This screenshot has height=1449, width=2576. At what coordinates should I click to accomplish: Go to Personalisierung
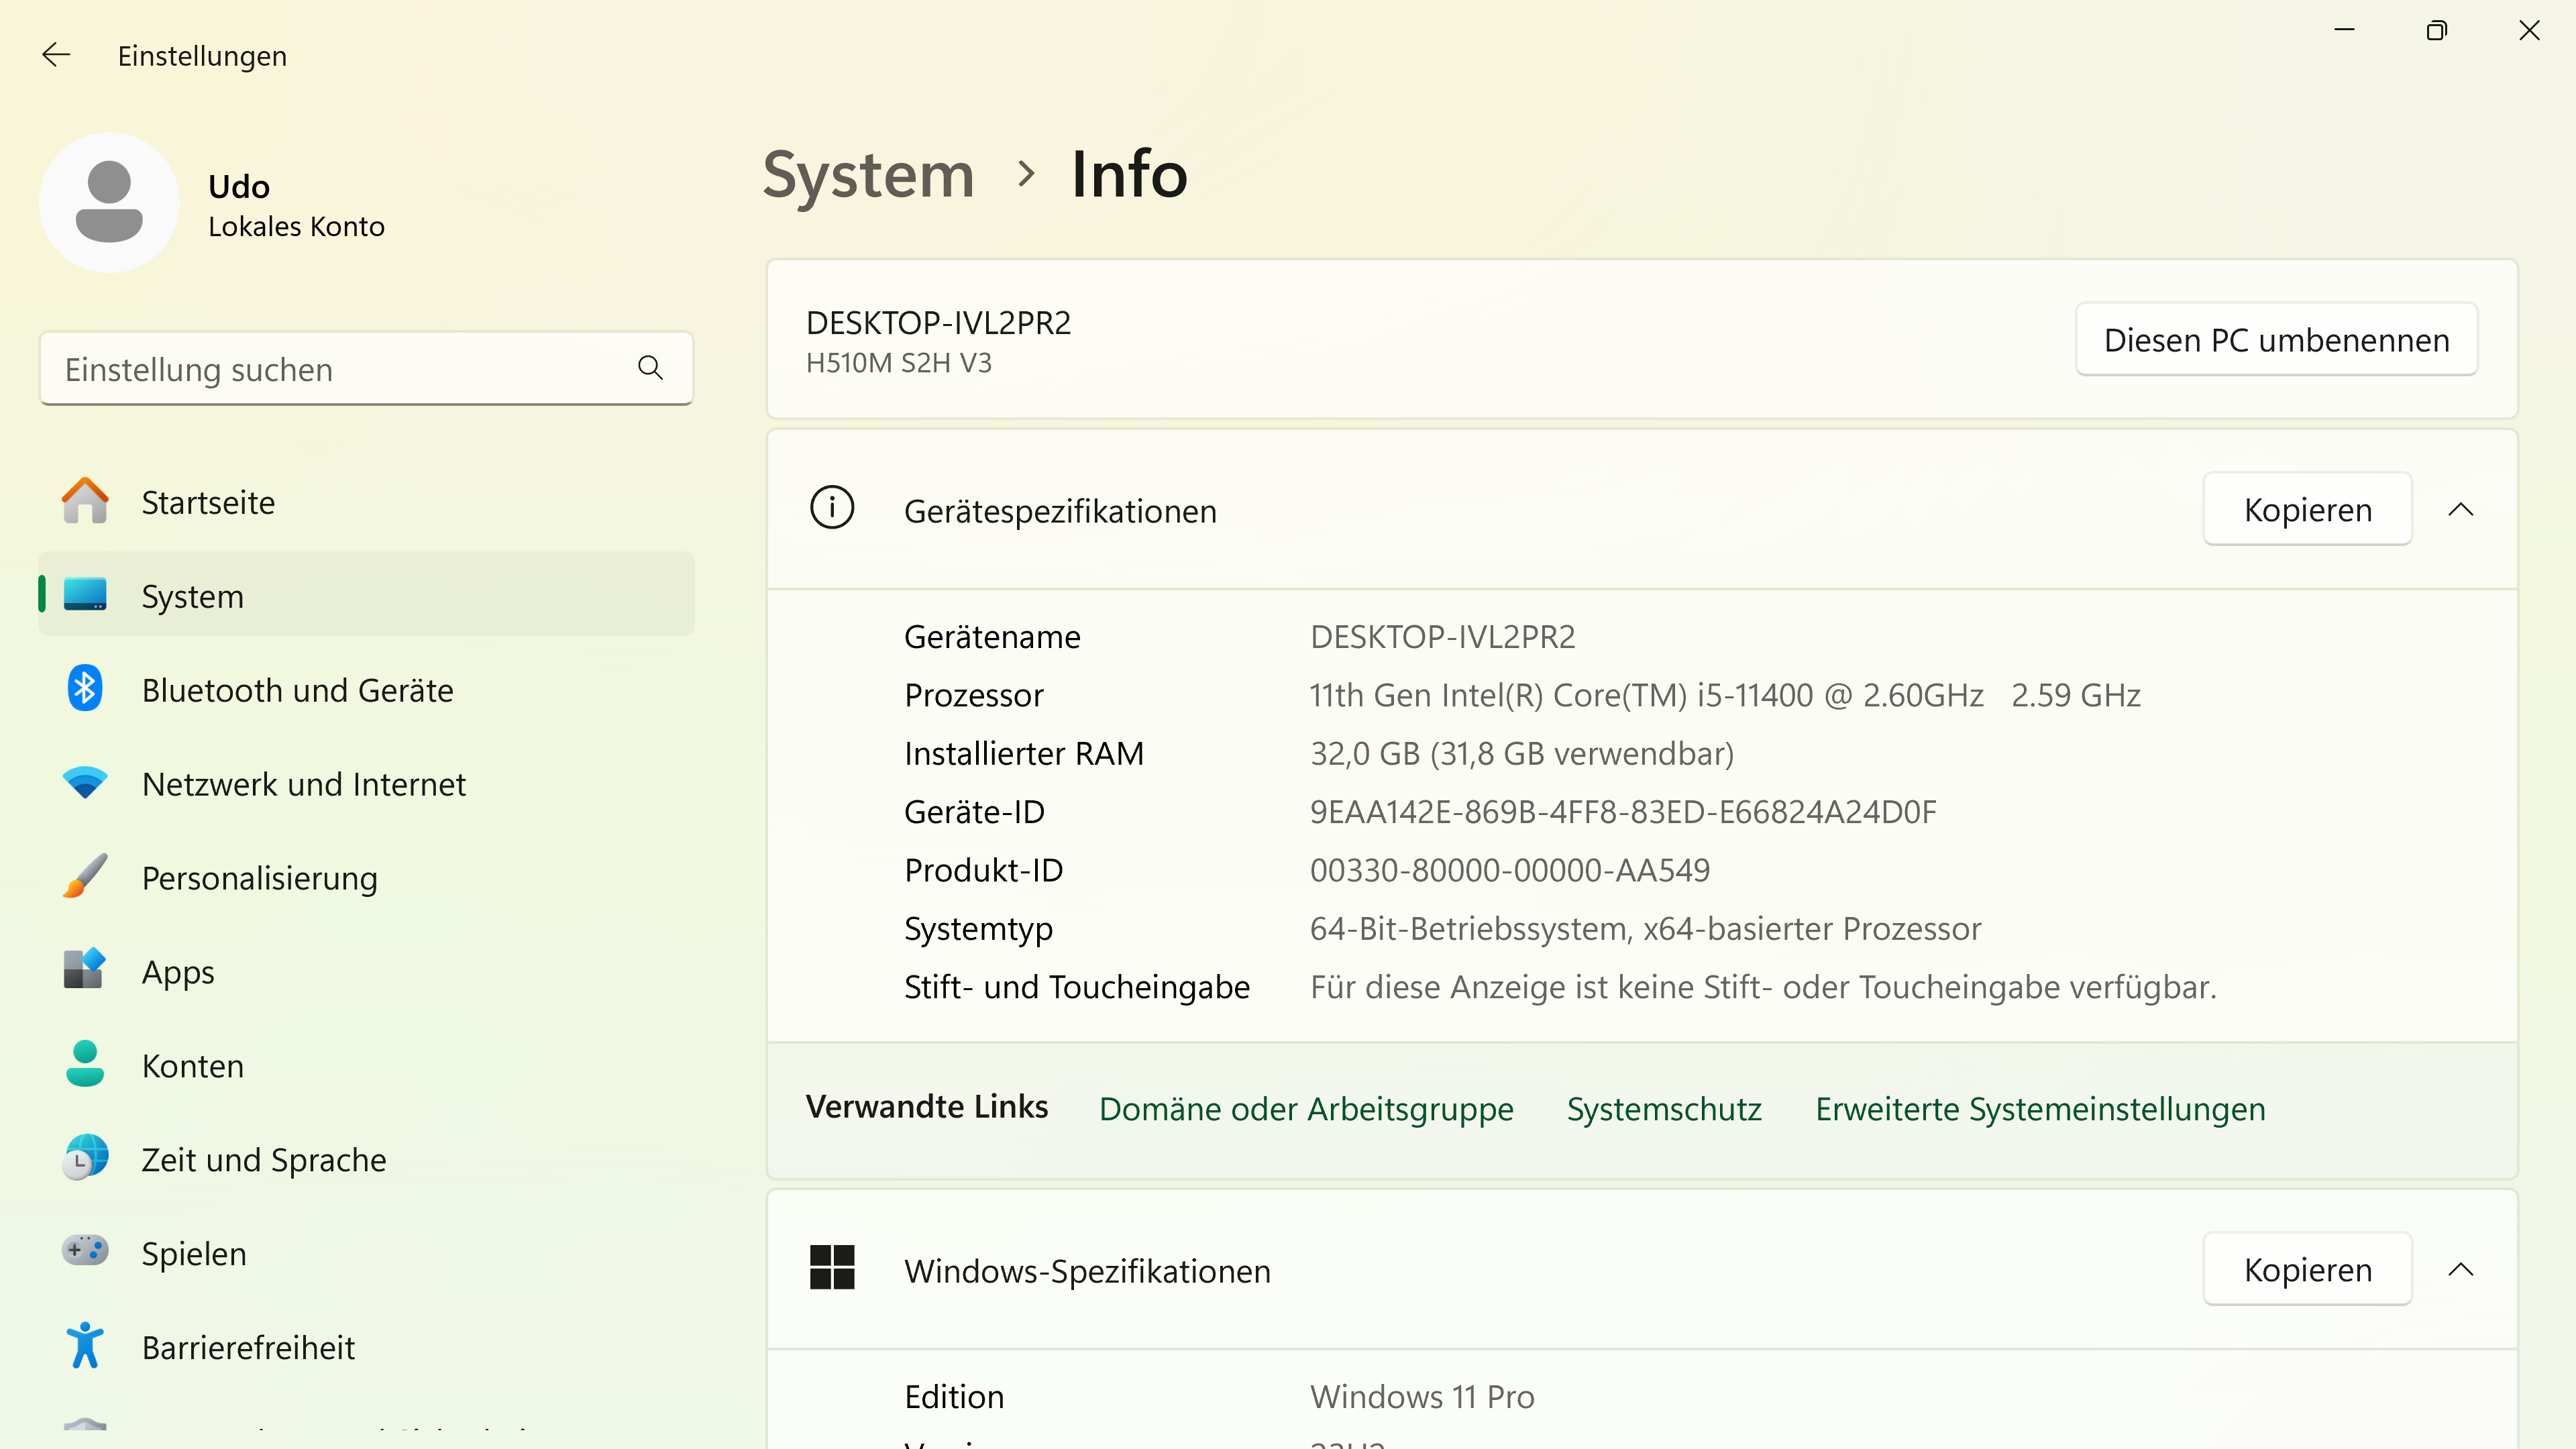(366, 877)
